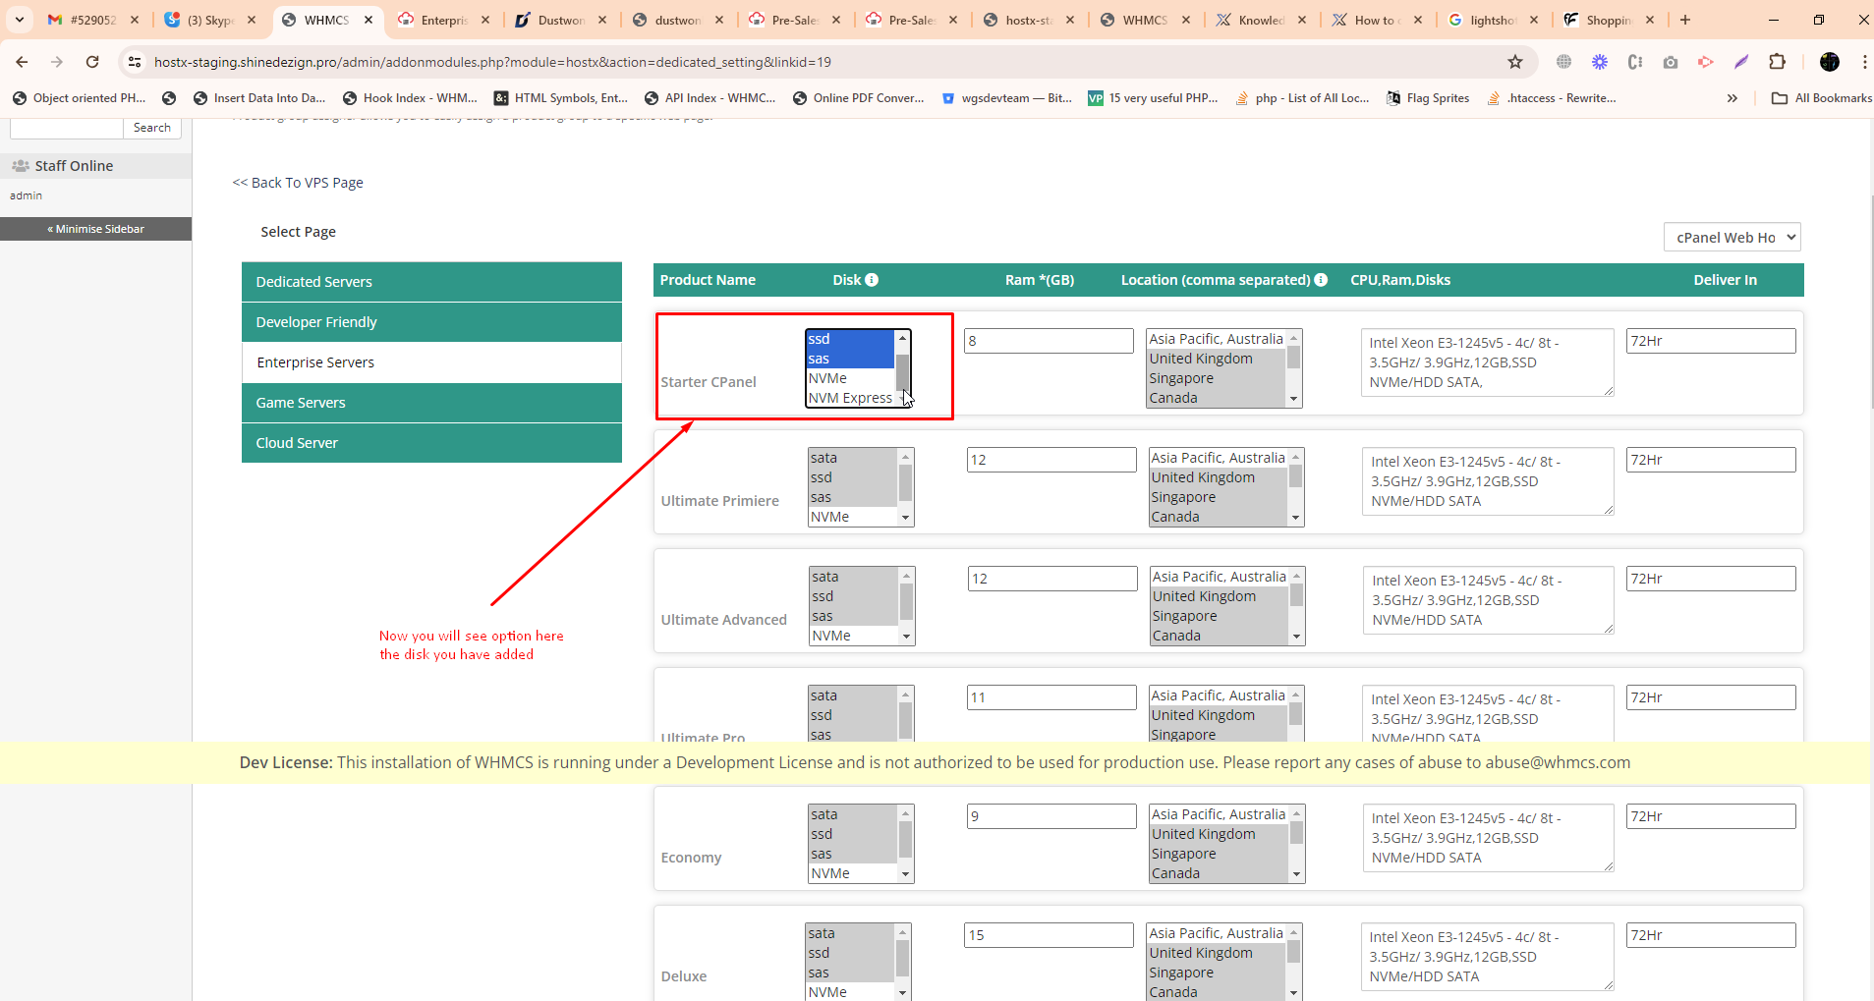
Task: Reload the page using the refresh icon
Action: 92,62
